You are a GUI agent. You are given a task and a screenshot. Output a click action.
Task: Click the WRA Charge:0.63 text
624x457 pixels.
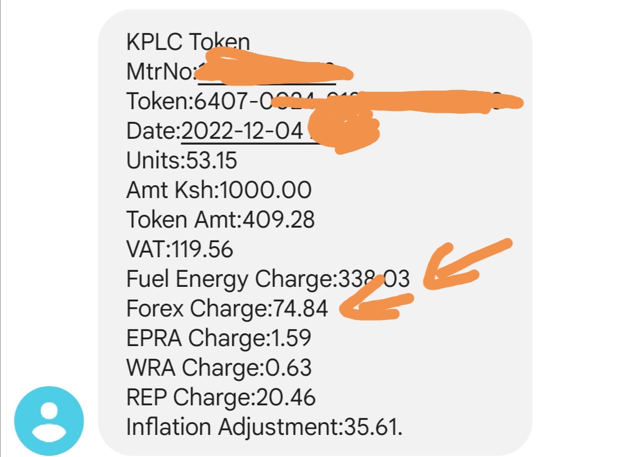click(219, 368)
